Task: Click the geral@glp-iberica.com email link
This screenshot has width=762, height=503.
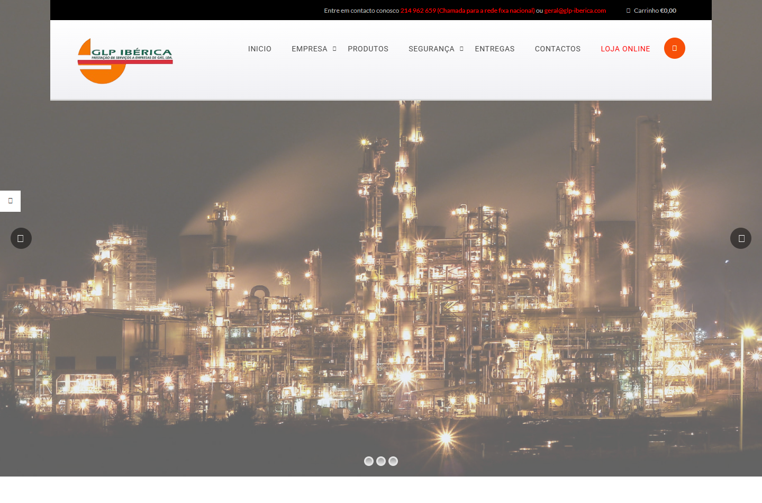Action: pyautogui.click(x=575, y=11)
